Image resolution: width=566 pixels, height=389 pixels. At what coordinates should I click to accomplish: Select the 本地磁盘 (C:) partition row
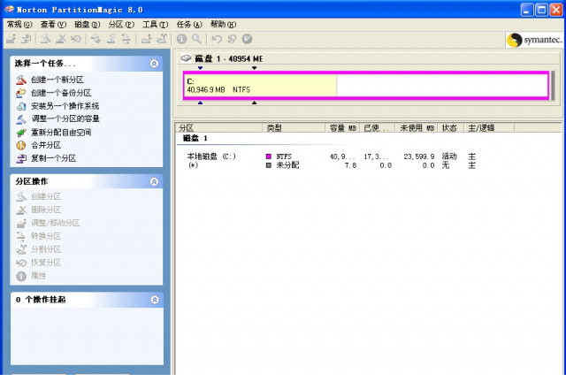[x=211, y=156]
